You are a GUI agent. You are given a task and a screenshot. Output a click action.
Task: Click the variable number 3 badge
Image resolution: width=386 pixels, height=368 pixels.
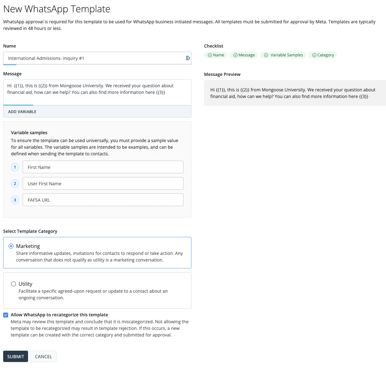point(15,200)
